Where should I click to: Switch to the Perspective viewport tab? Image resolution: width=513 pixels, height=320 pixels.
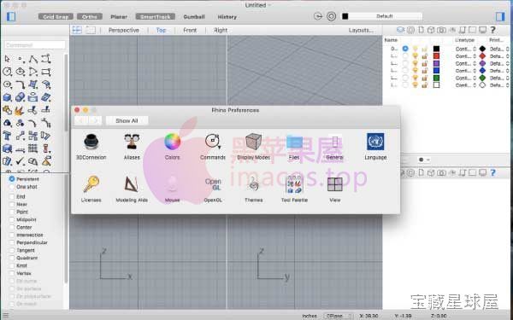(124, 30)
